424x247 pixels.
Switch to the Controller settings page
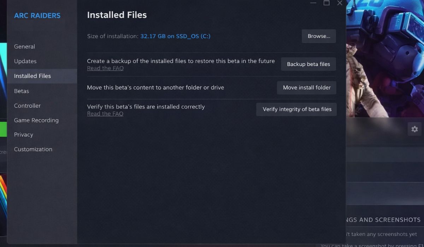click(x=28, y=106)
